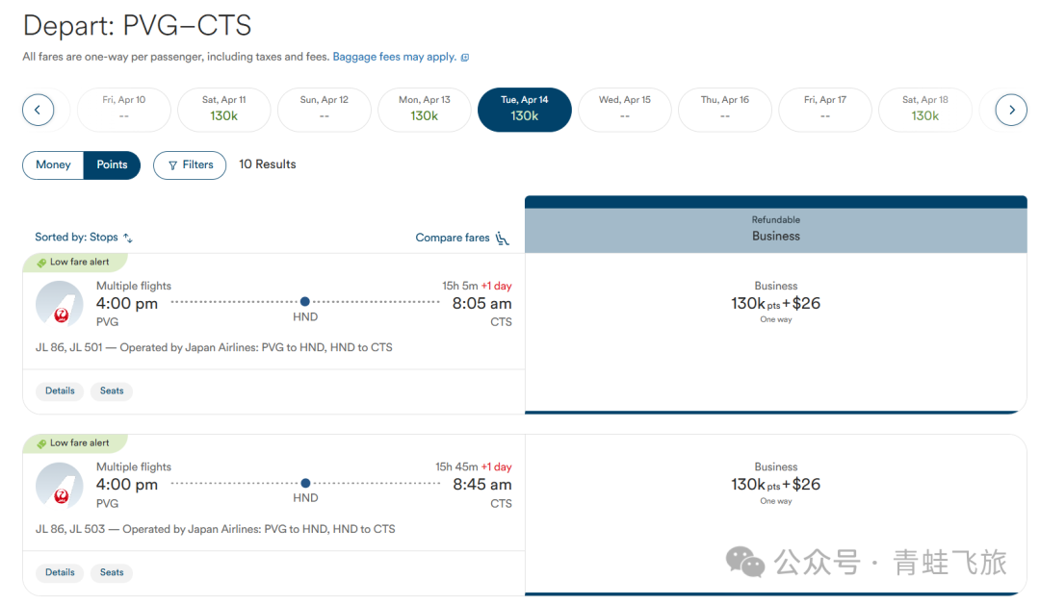Select Fri, Apr 10 date tab
Screen dimensions: 1040x604
(x=124, y=110)
